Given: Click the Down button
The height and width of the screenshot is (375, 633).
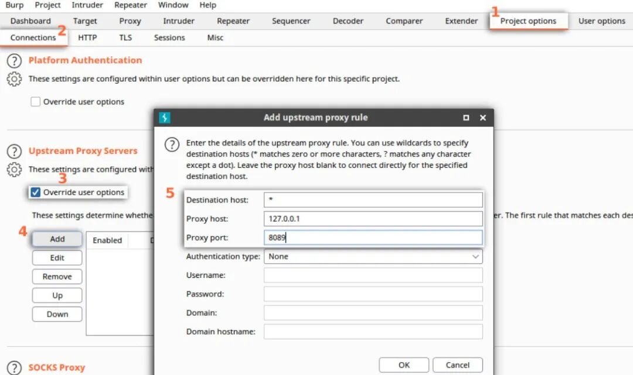Looking at the screenshot, I should point(57,314).
